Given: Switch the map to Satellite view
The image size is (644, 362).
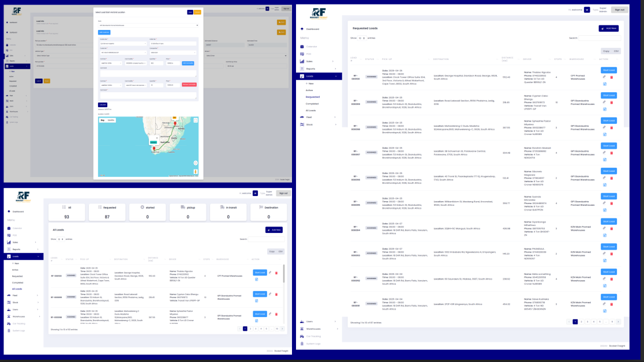Looking at the screenshot, I should [x=111, y=120].
